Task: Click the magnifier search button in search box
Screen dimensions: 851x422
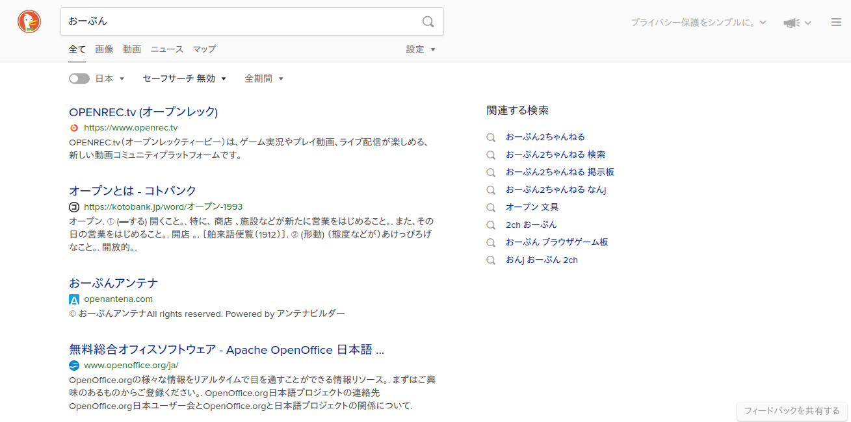Action: 428,21
